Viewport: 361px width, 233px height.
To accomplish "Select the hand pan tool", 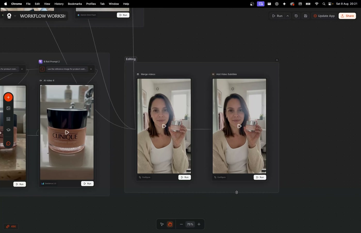I will [x=170, y=224].
